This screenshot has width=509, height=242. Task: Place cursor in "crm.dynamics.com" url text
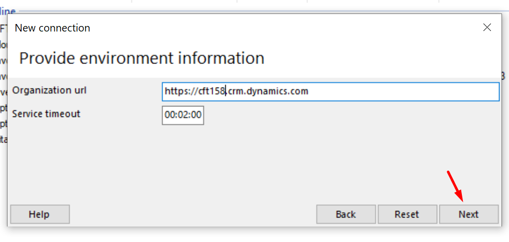[x=268, y=91]
